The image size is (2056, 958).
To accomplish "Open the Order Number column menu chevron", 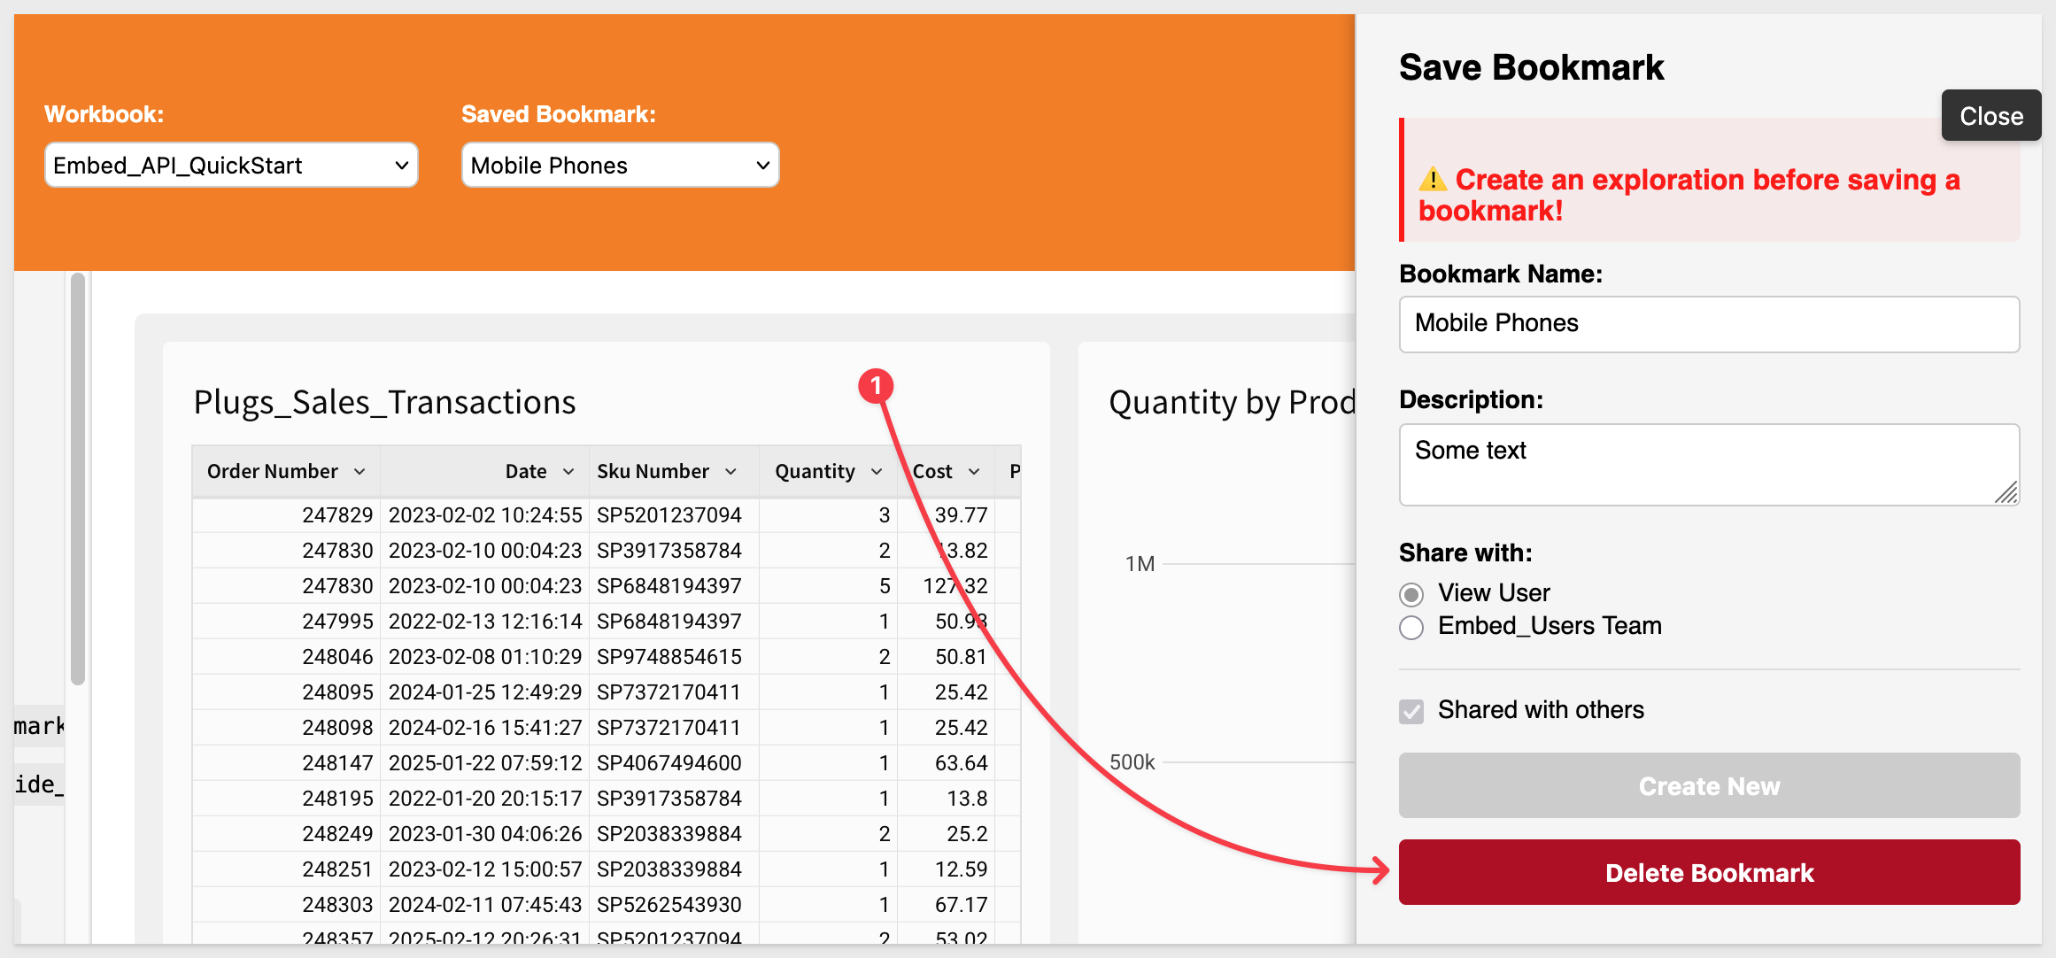I will (x=359, y=472).
